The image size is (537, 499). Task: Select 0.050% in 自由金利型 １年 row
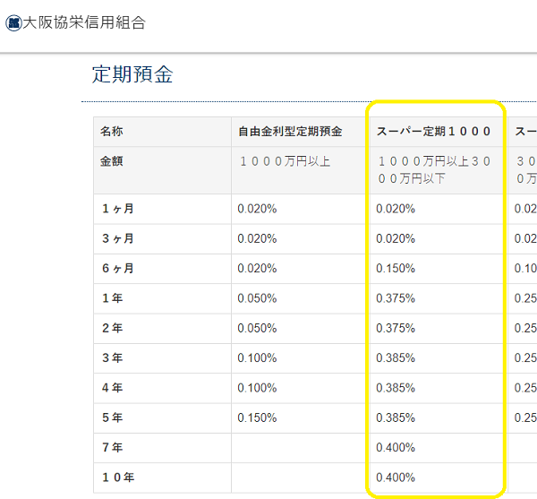(257, 298)
